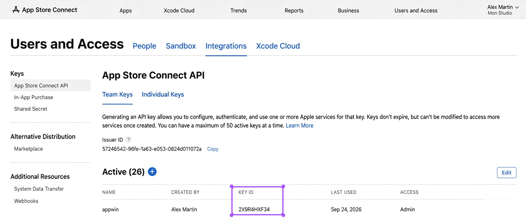Open the Reports page
The image size is (526, 217).
coord(294,11)
